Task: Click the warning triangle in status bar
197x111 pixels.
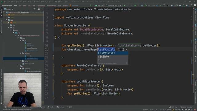Action: (x=173, y=110)
